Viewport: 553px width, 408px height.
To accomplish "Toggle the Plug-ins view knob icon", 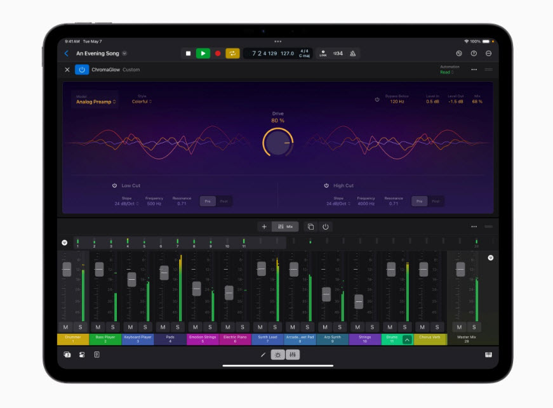I will (x=278, y=355).
